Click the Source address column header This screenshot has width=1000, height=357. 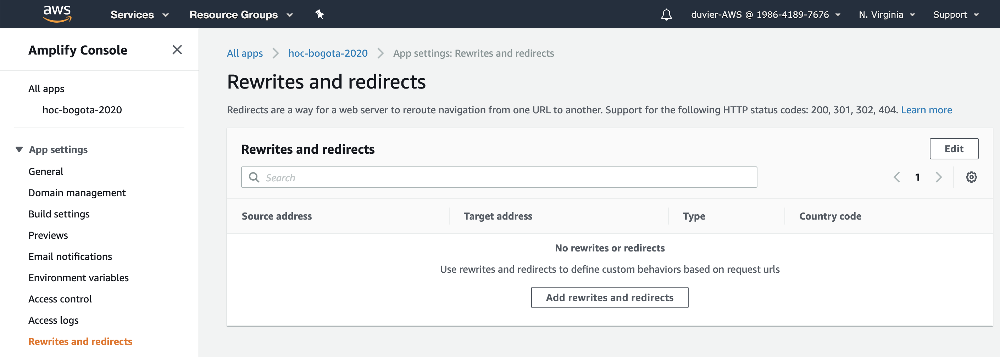277,216
